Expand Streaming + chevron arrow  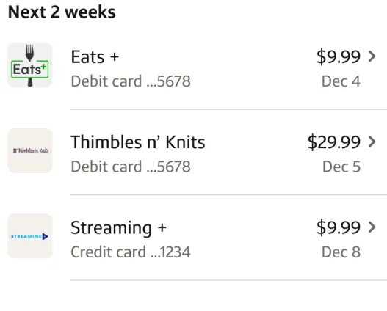coord(372,227)
